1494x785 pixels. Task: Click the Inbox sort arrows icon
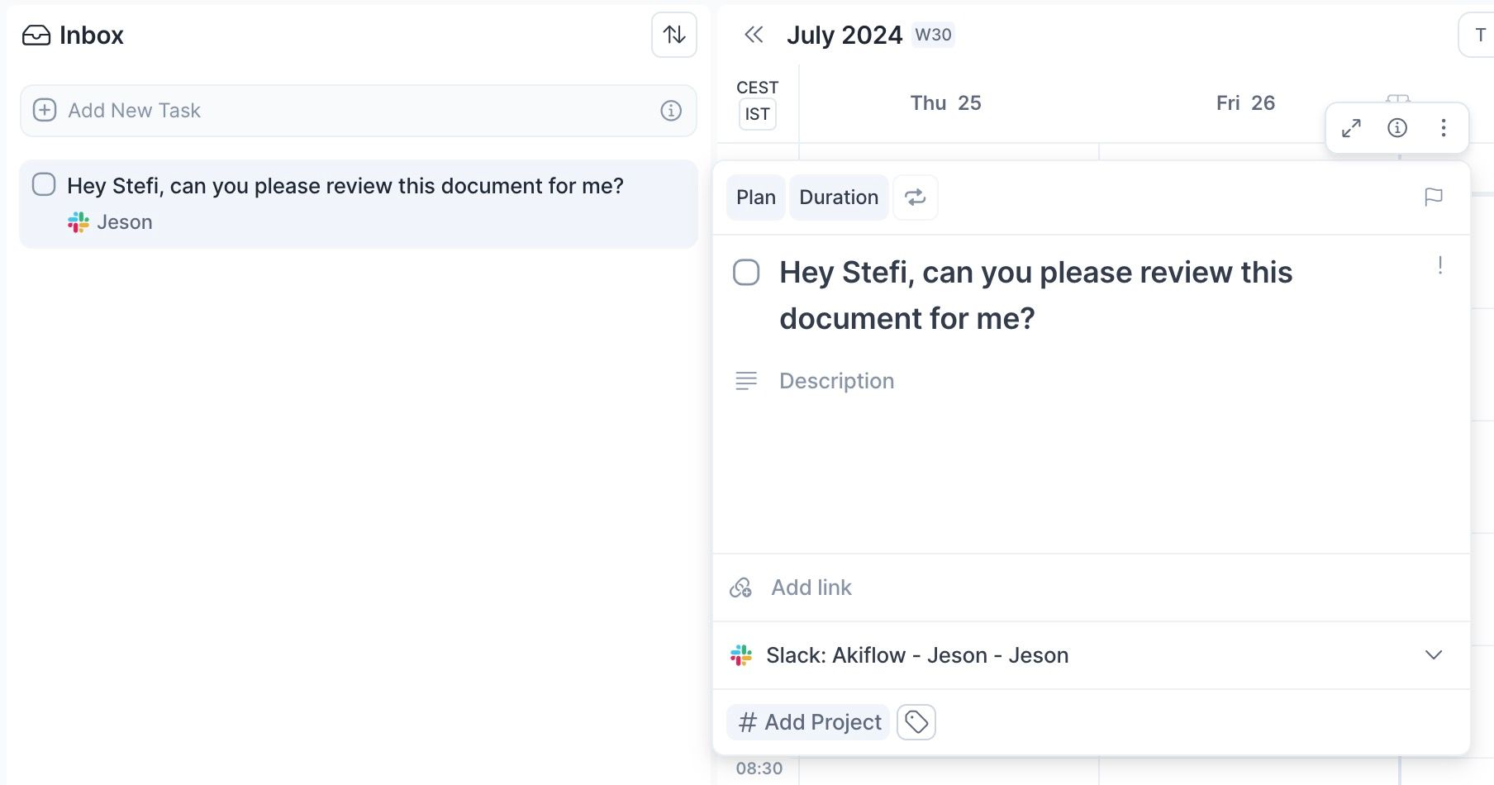pyautogui.click(x=674, y=35)
